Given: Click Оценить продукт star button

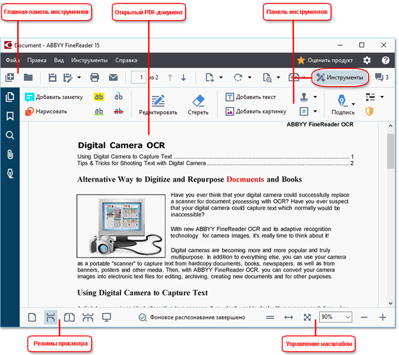Looking at the screenshot, I should coord(325,60).
